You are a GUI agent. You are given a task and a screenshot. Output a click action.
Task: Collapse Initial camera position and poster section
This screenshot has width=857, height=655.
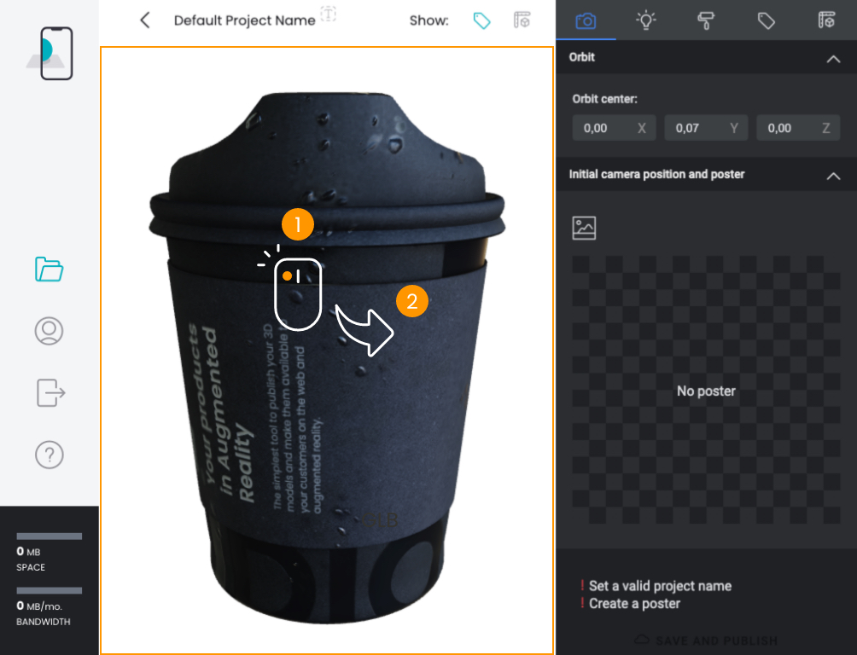click(x=834, y=175)
